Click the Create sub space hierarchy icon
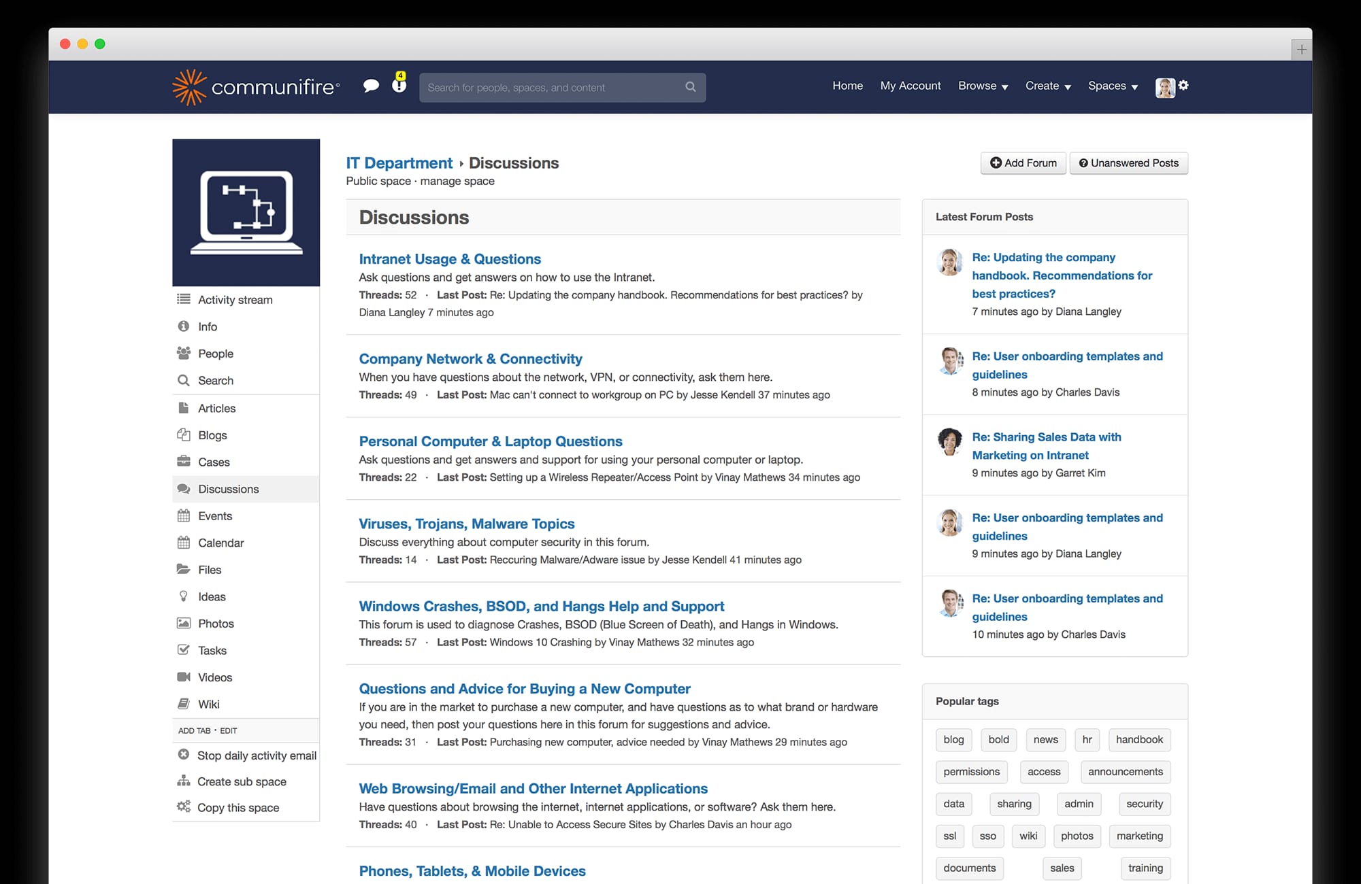 [184, 781]
